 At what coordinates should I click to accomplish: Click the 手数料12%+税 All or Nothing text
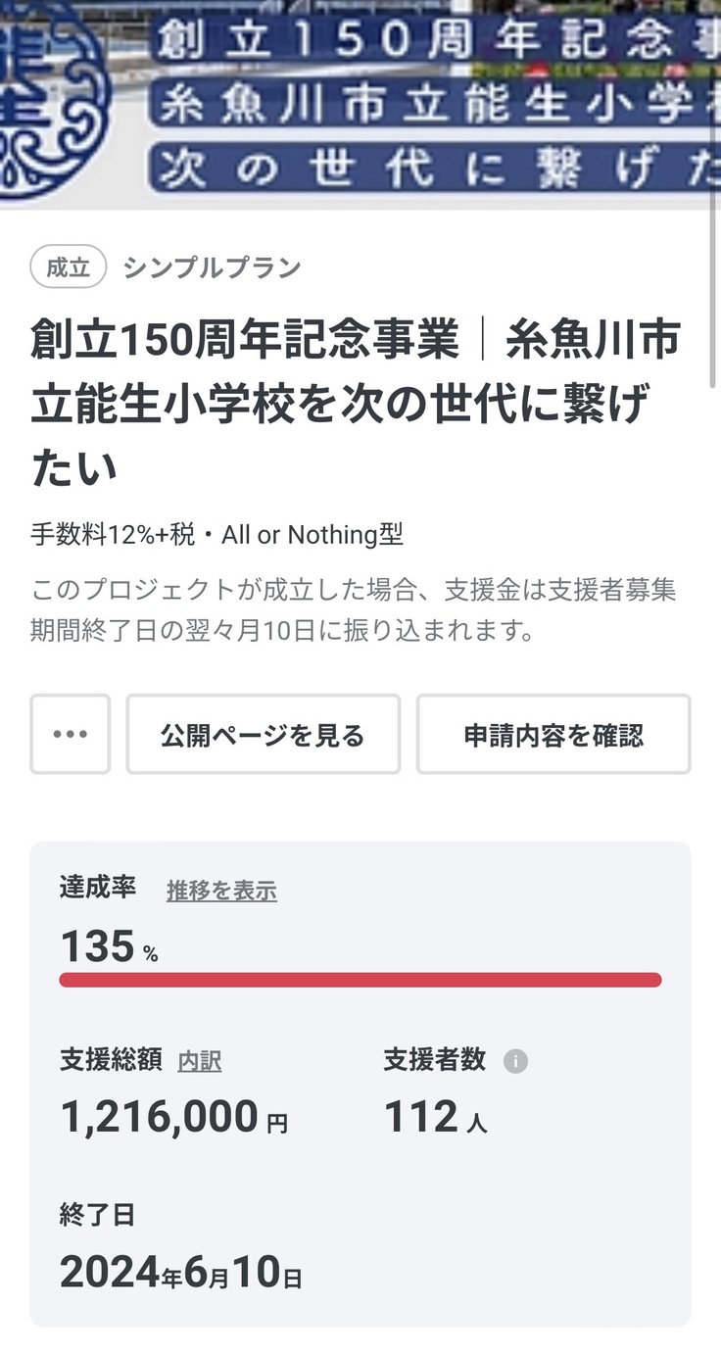click(x=216, y=535)
